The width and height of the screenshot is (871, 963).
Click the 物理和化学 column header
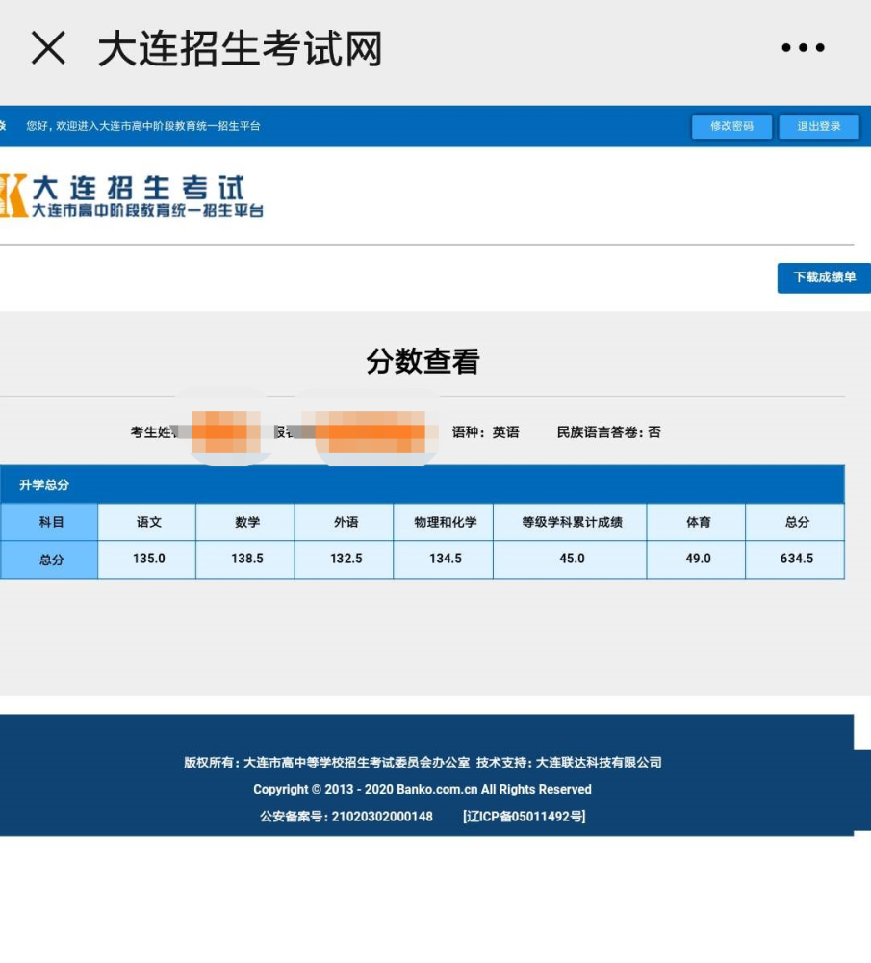click(443, 522)
